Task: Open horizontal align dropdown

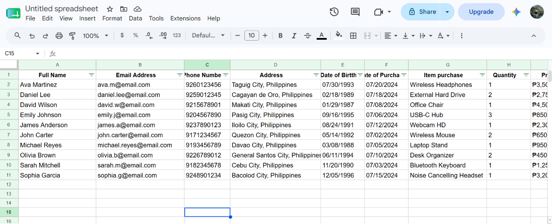Action: click(x=391, y=35)
